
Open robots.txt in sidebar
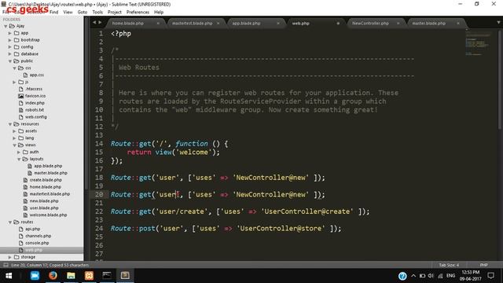tap(35, 110)
